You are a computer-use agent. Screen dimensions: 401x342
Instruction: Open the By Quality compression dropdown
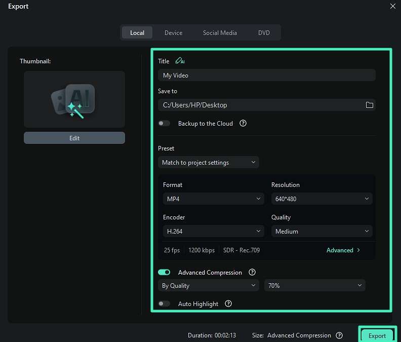(209, 285)
